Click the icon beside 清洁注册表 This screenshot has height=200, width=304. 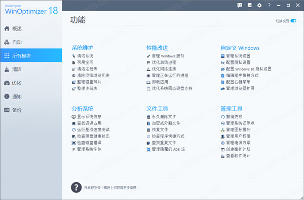[x=73, y=69]
